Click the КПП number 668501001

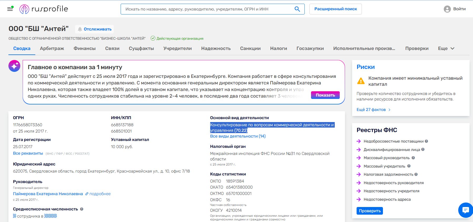(121, 131)
